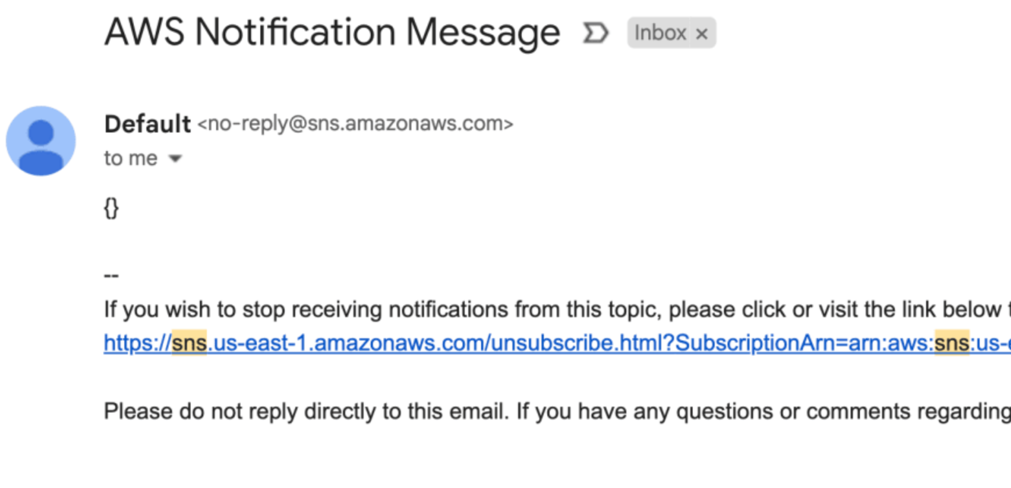Remove the Inbox label with its x
The height and width of the screenshot is (488, 1011).
702,34
